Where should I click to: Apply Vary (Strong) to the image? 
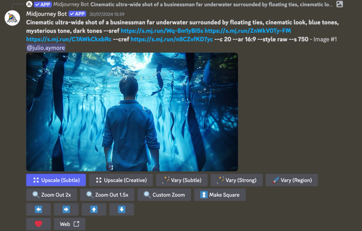[x=236, y=180]
